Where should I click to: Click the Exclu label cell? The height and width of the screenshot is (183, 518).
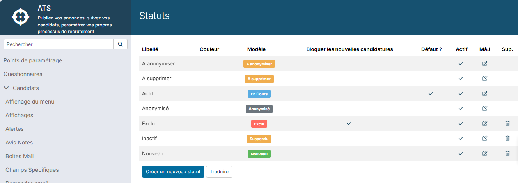149,123
